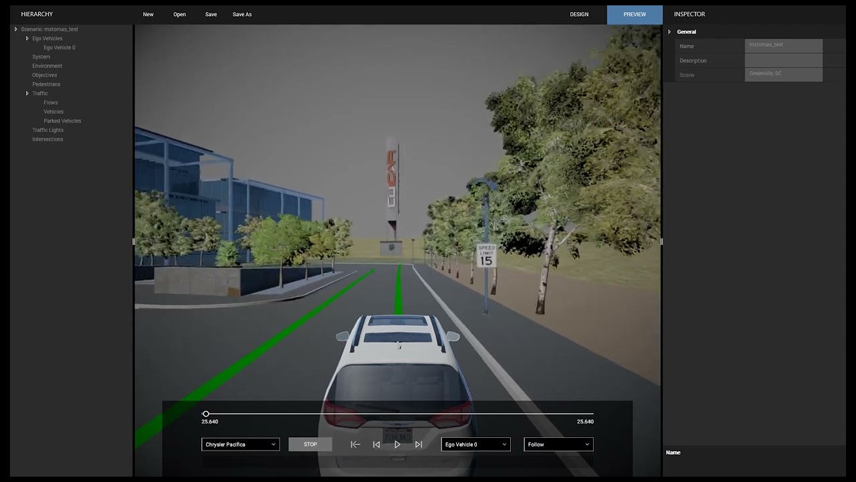Select Vehicles under Traffic
856x482 pixels.
click(x=53, y=112)
